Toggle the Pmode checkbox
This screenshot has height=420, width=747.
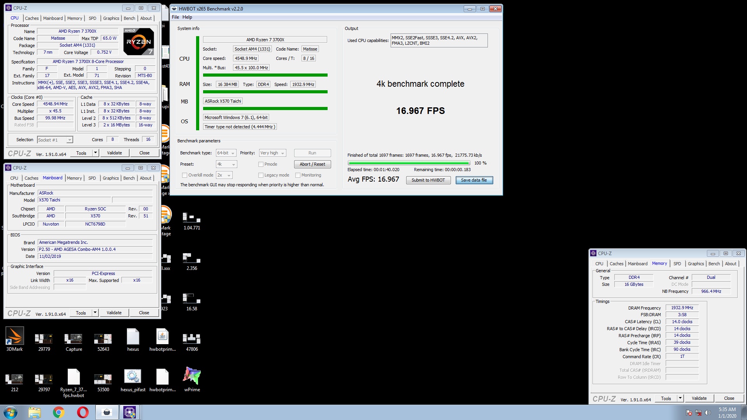[261, 164]
